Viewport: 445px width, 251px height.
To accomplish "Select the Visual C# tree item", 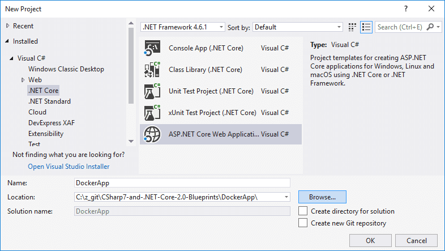I will tap(31, 58).
